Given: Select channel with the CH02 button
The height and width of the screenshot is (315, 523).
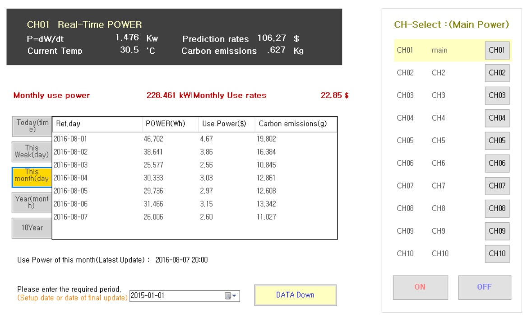Looking at the screenshot, I should [497, 72].
